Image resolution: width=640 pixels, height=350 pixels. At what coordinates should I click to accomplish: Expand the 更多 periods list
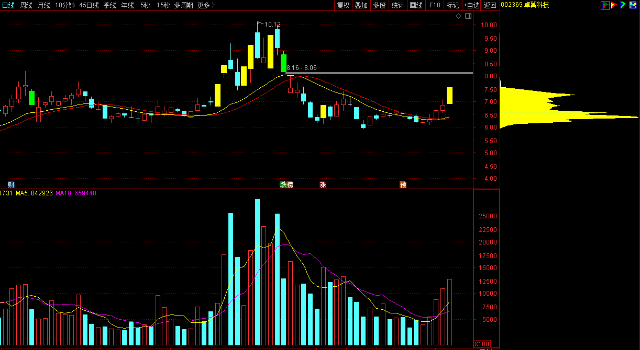point(206,5)
